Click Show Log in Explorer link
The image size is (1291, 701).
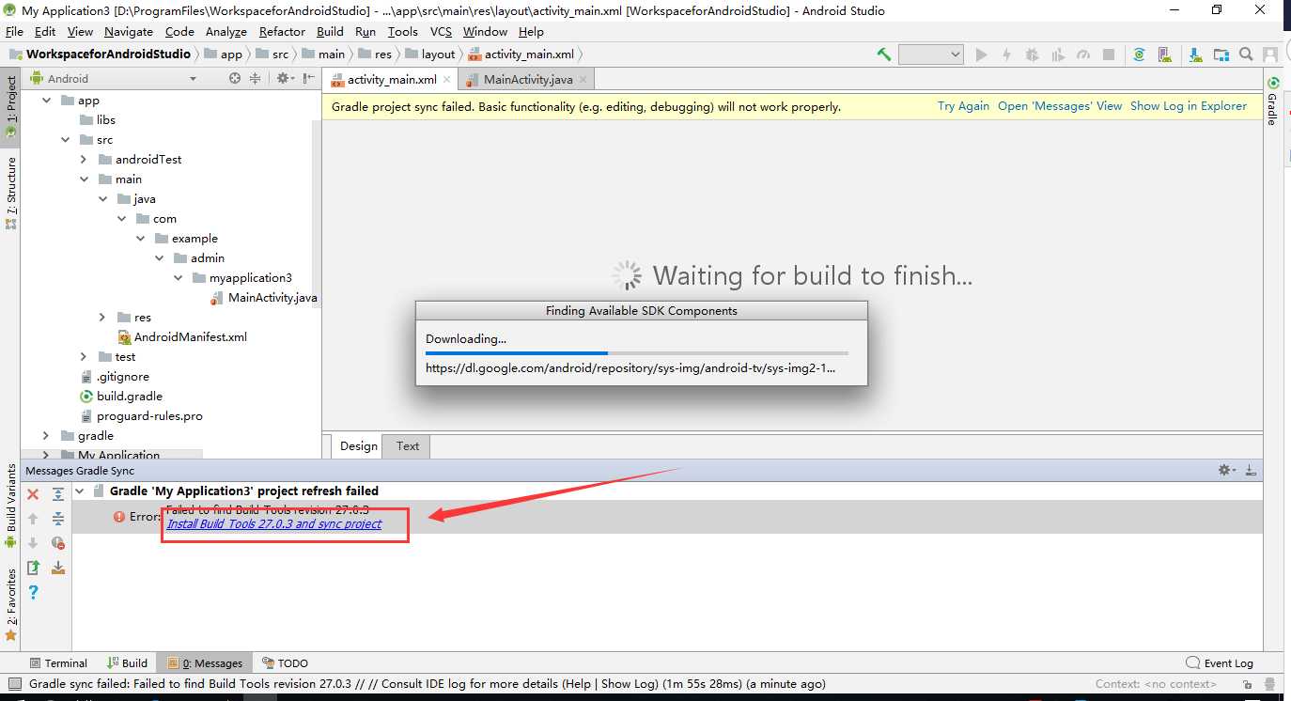click(x=1189, y=106)
